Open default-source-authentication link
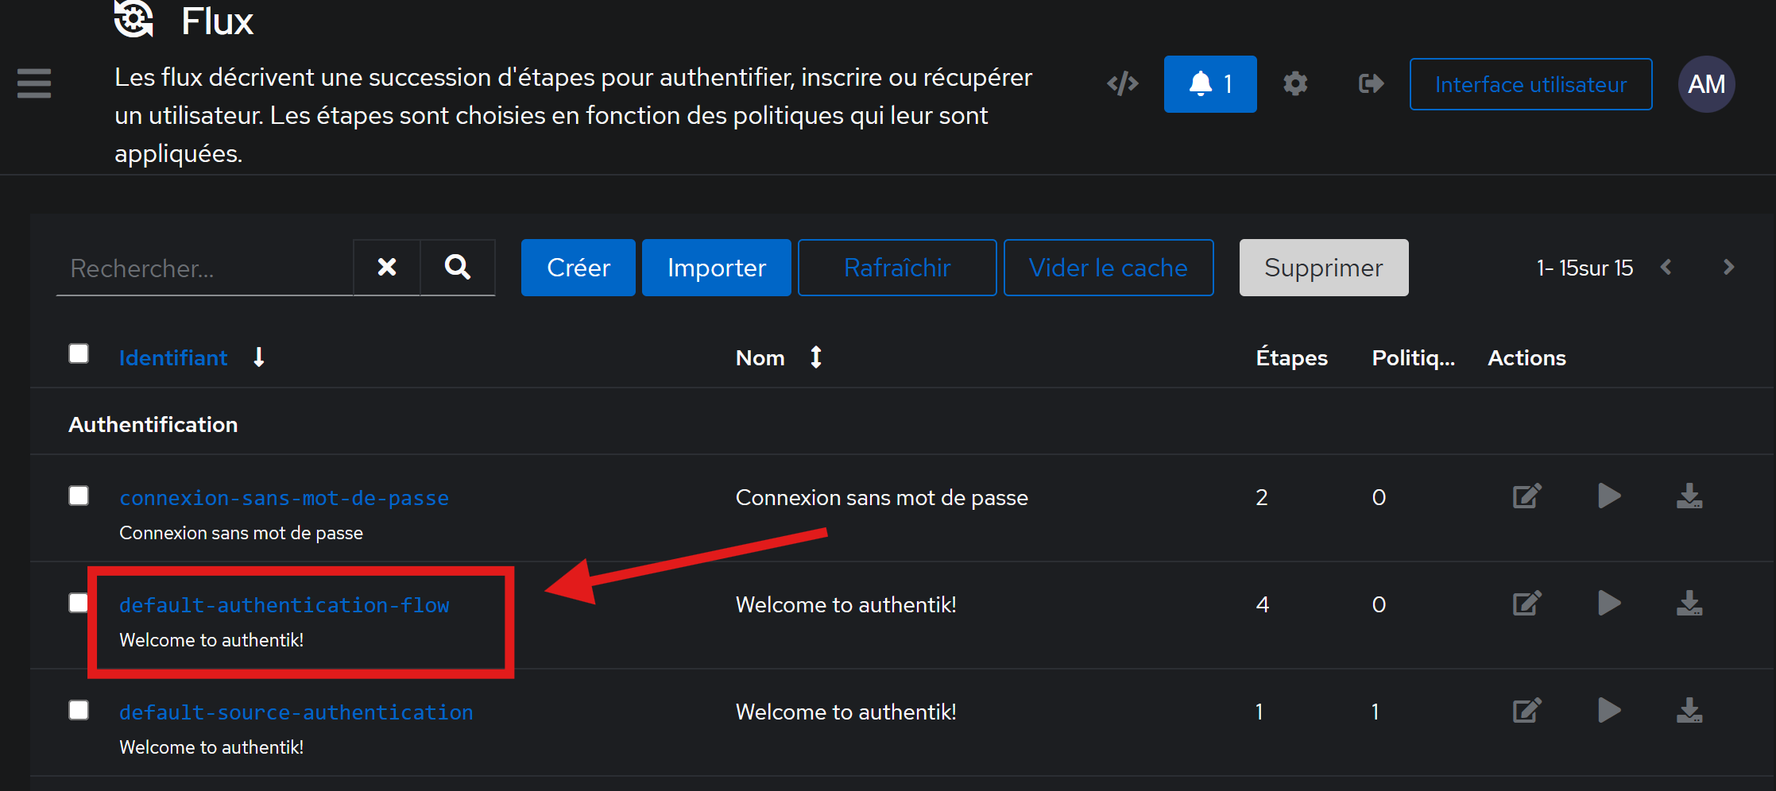The image size is (1776, 791). click(296, 712)
